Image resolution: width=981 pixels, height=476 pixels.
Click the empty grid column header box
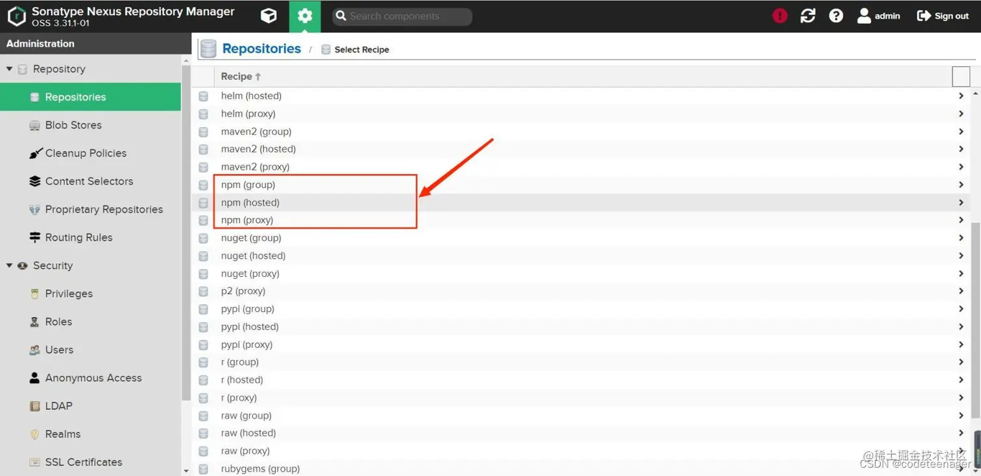(x=961, y=77)
